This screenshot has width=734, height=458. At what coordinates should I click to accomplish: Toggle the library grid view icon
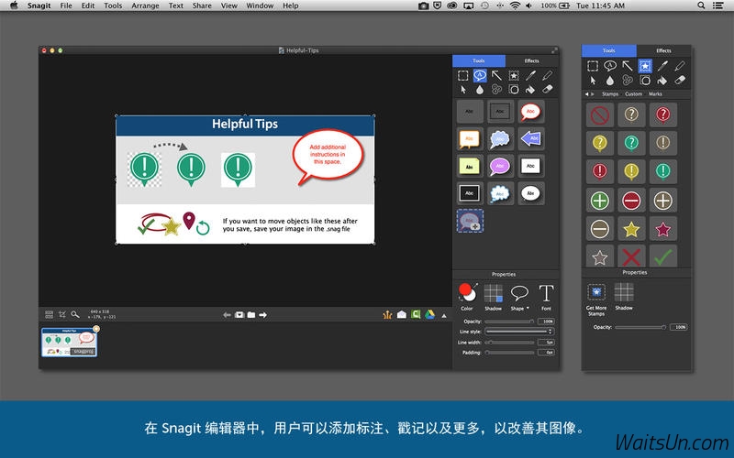pyautogui.click(x=49, y=314)
